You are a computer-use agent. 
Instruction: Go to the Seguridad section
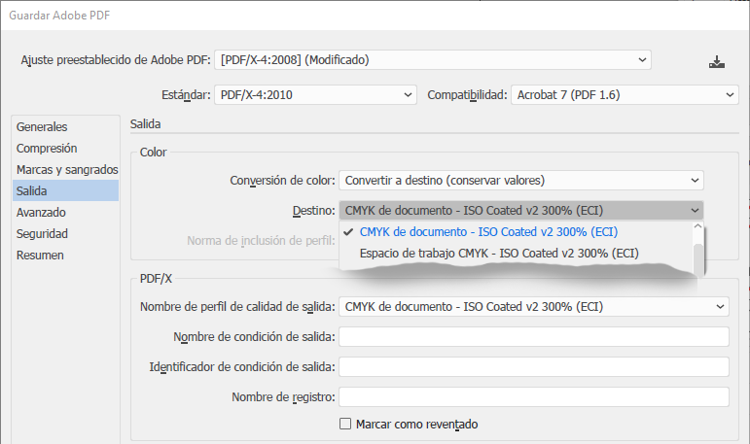pyautogui.click(x=65, y=234)
